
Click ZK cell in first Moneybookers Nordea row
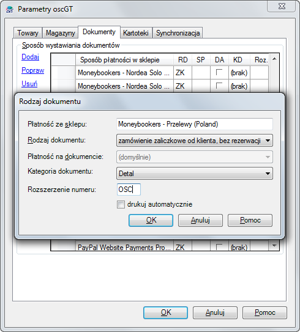click(183, 73)
